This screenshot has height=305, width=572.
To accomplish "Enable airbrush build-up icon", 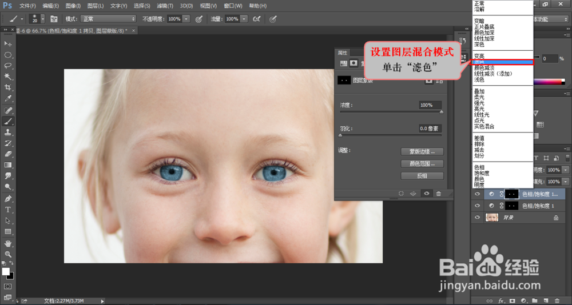I will [x=257, y=19].
